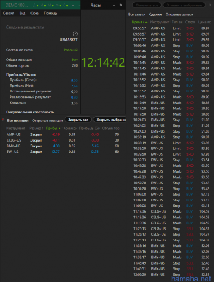Viewport: 214px width, 282px height.
Task: Open the Вид menu
Action: (23, 13)
